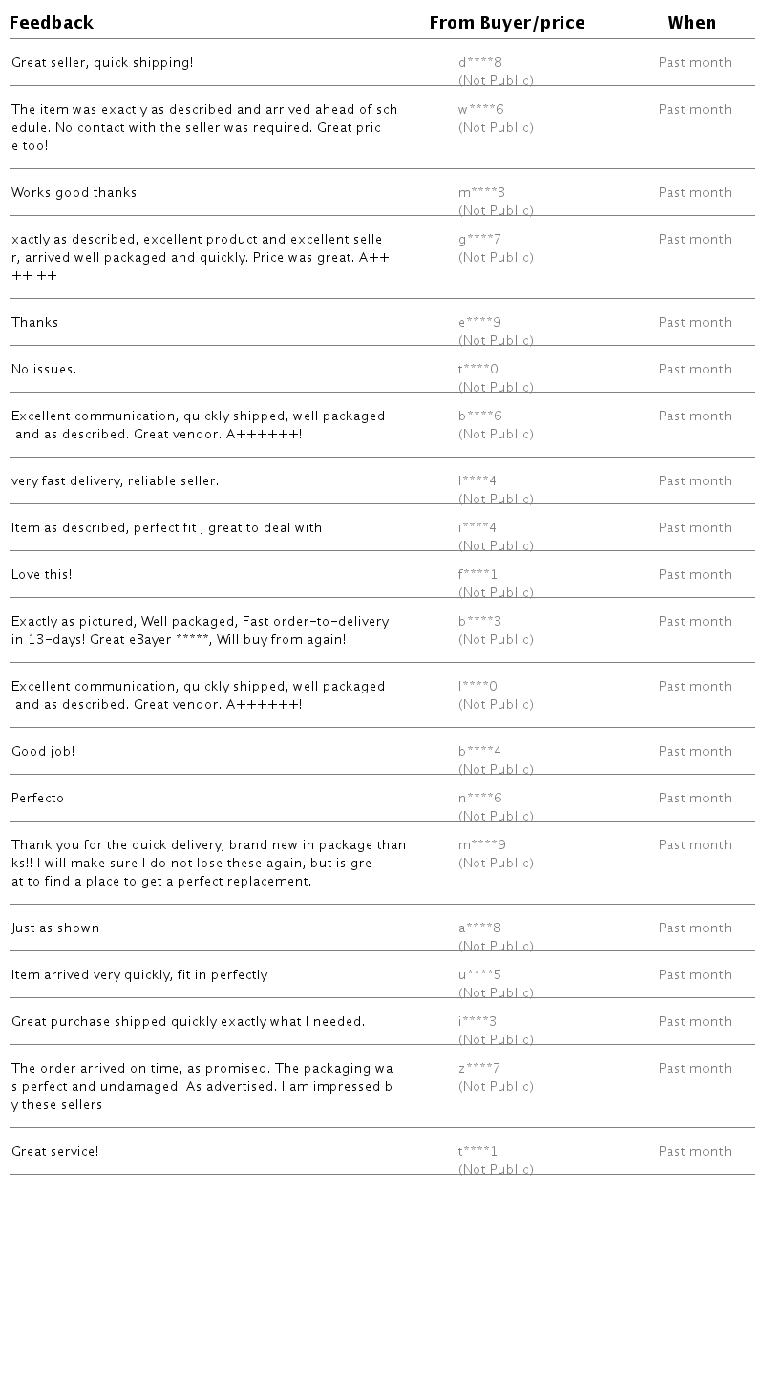The width and height of the screenshot is (764, 1387).
Task: Open buyer w****6's entry
Action: click(480, 110)
